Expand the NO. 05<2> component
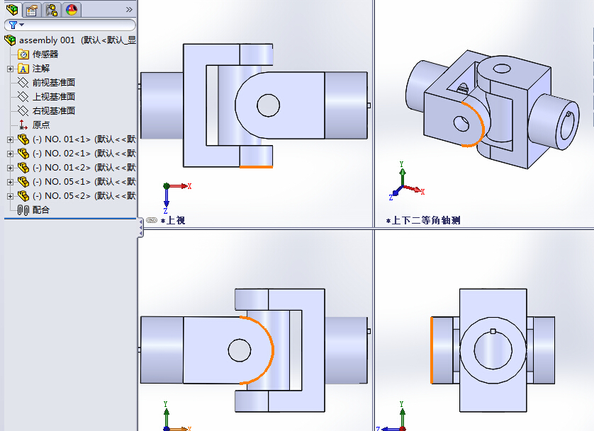Viewport: 594px width, 431px height. (10, 196)
